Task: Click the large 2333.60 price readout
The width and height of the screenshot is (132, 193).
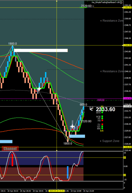Action: 106,109
